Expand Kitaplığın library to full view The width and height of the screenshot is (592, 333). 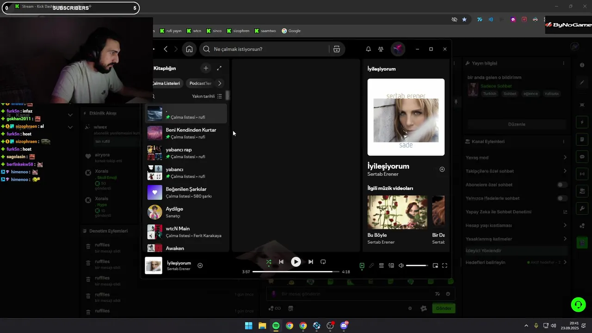coord(219,68)
